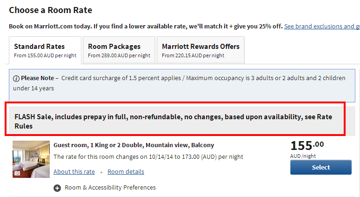The image size is (360, 197).
Task: Follow the See brand exclusions link
Action: point(322,27)
